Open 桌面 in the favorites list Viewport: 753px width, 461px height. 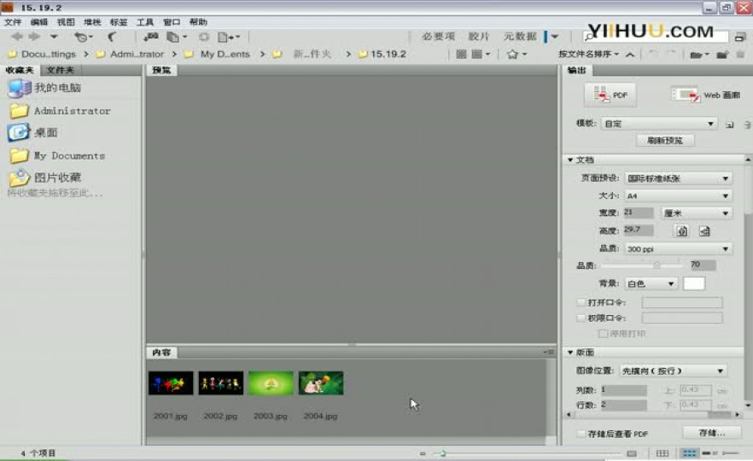tap(32, 132)
